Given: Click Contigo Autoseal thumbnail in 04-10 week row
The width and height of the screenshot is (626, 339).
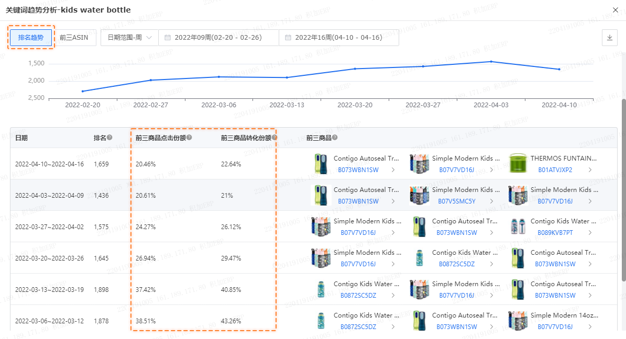Looking at the screenshot, I should [321, 164].
